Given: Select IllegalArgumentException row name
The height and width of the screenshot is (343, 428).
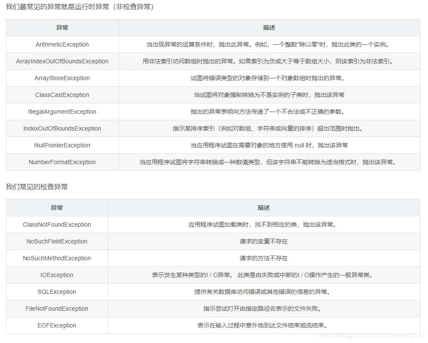Looking at the screenshot, I should click(x=62, y=112).
